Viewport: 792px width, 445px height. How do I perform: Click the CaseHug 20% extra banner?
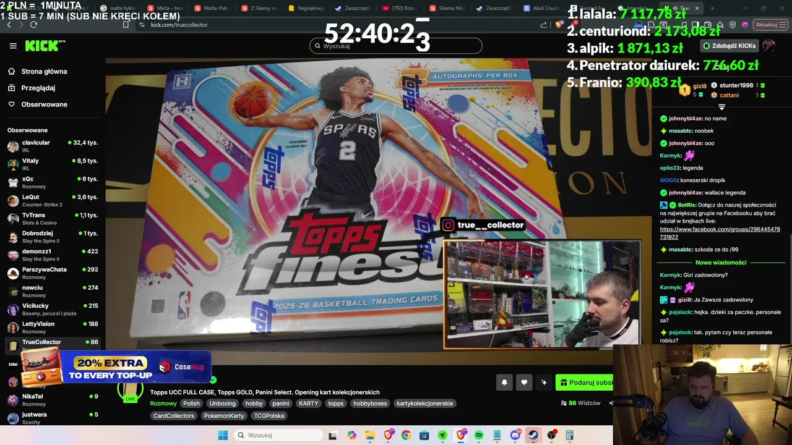coord(116,368)
